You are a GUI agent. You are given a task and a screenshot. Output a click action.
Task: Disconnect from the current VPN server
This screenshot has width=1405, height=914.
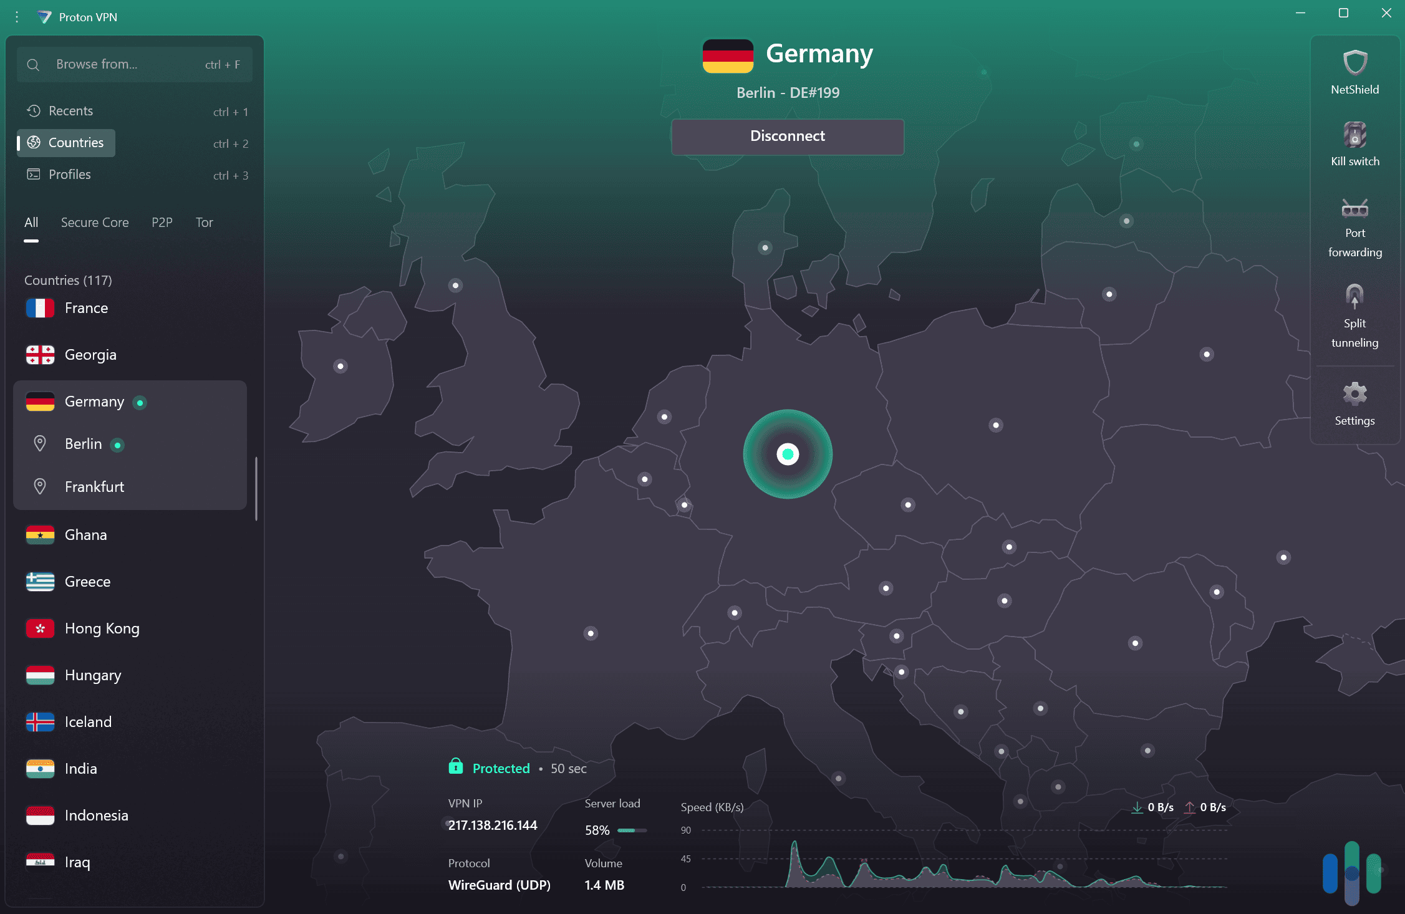pyautogui.click(x=787, y=136)
